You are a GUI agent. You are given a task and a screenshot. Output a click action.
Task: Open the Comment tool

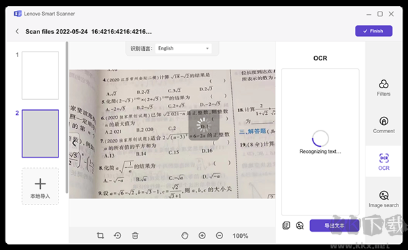384,125
